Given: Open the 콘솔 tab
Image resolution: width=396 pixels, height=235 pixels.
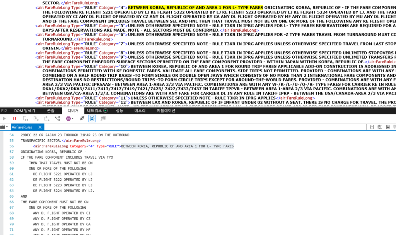Looking at the screenshot, I should [51, 110].
